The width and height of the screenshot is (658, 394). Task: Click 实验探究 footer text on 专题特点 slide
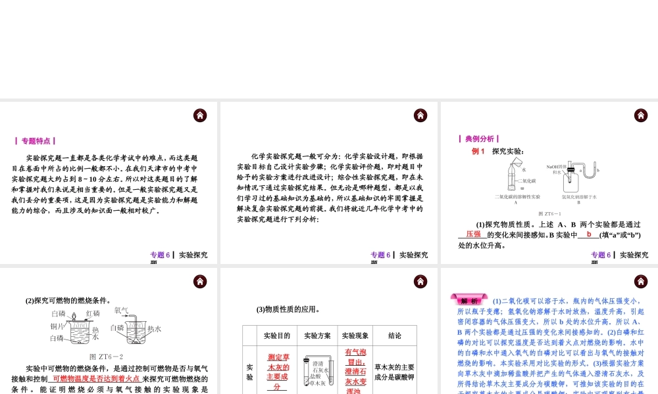[193, 255]
